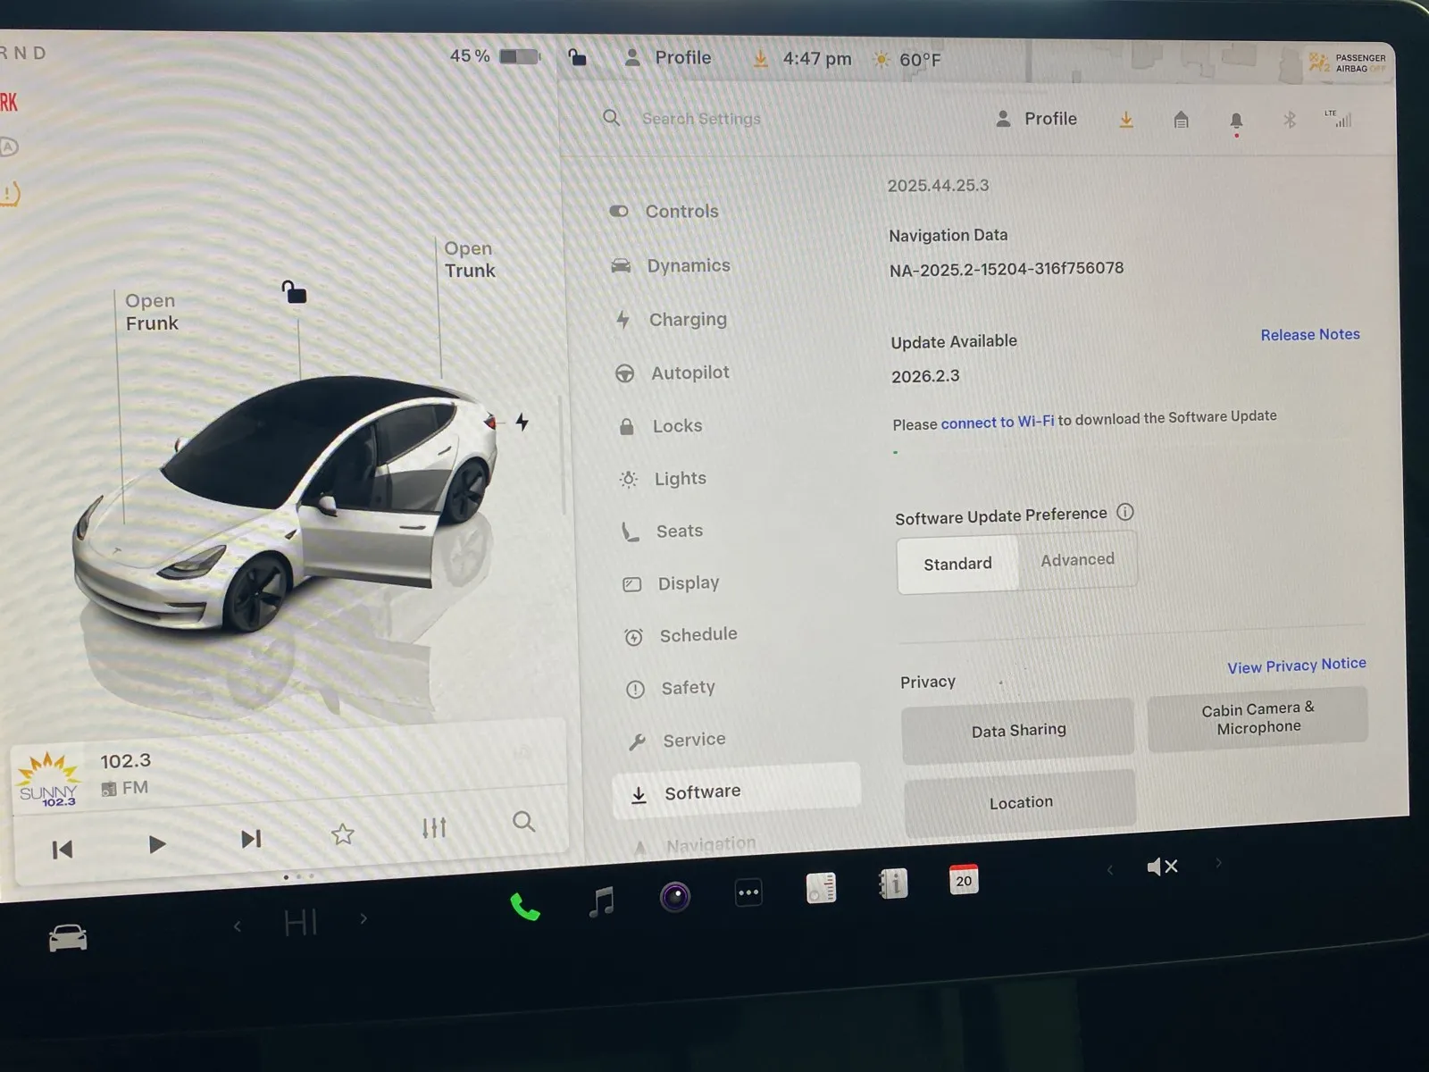The image size is (1429, 1072).
Task: Open the calendar app showing 20
Action: tap(964, 880)
